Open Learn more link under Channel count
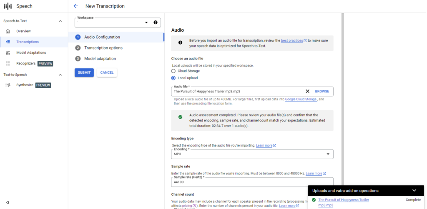 289,206
